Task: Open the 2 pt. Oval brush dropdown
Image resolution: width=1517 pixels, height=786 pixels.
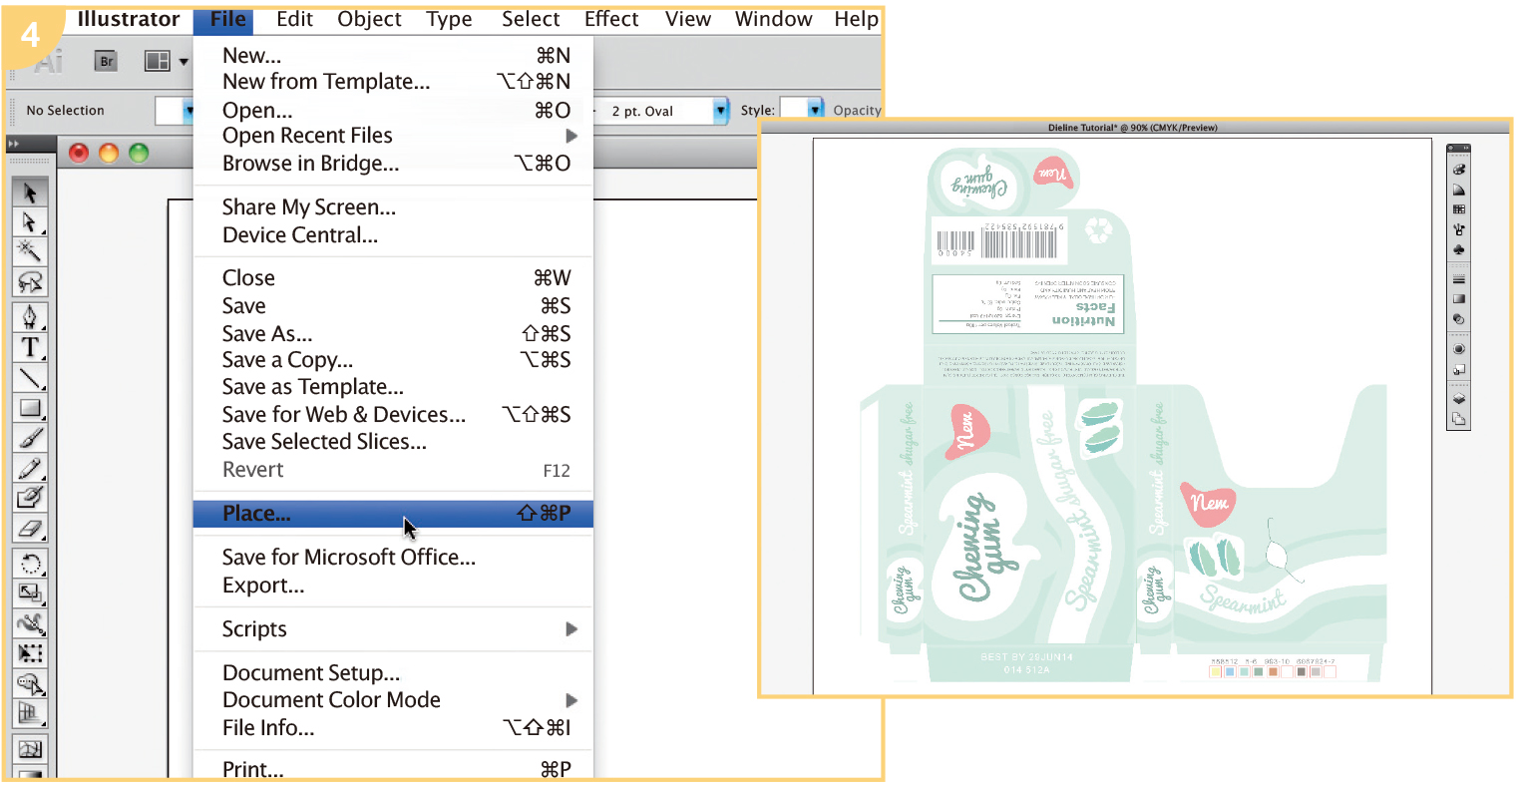Action: tap(721, 111)
